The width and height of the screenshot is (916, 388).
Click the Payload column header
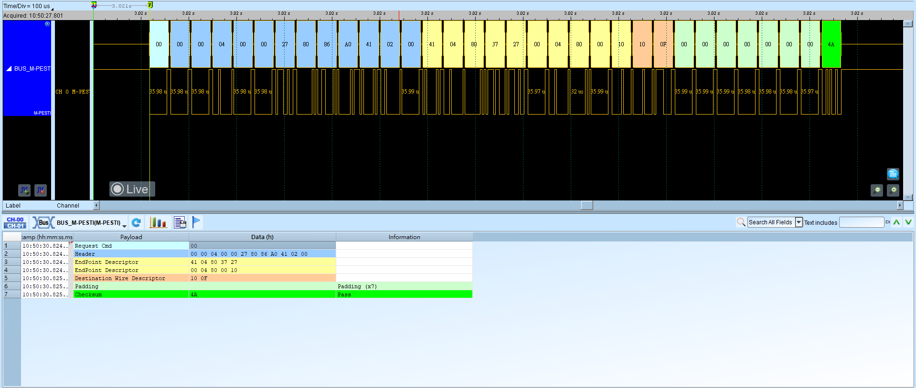(x=131, y=237)
